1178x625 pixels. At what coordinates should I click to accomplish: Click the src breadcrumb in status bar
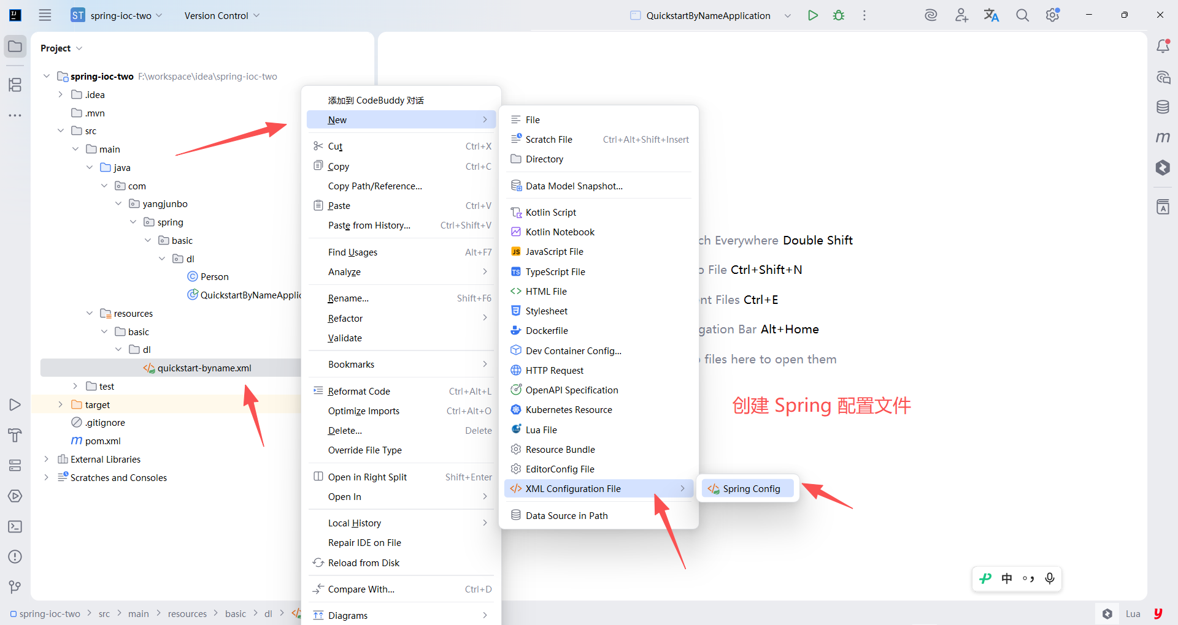pyautogui.click(x=104, y=613)
